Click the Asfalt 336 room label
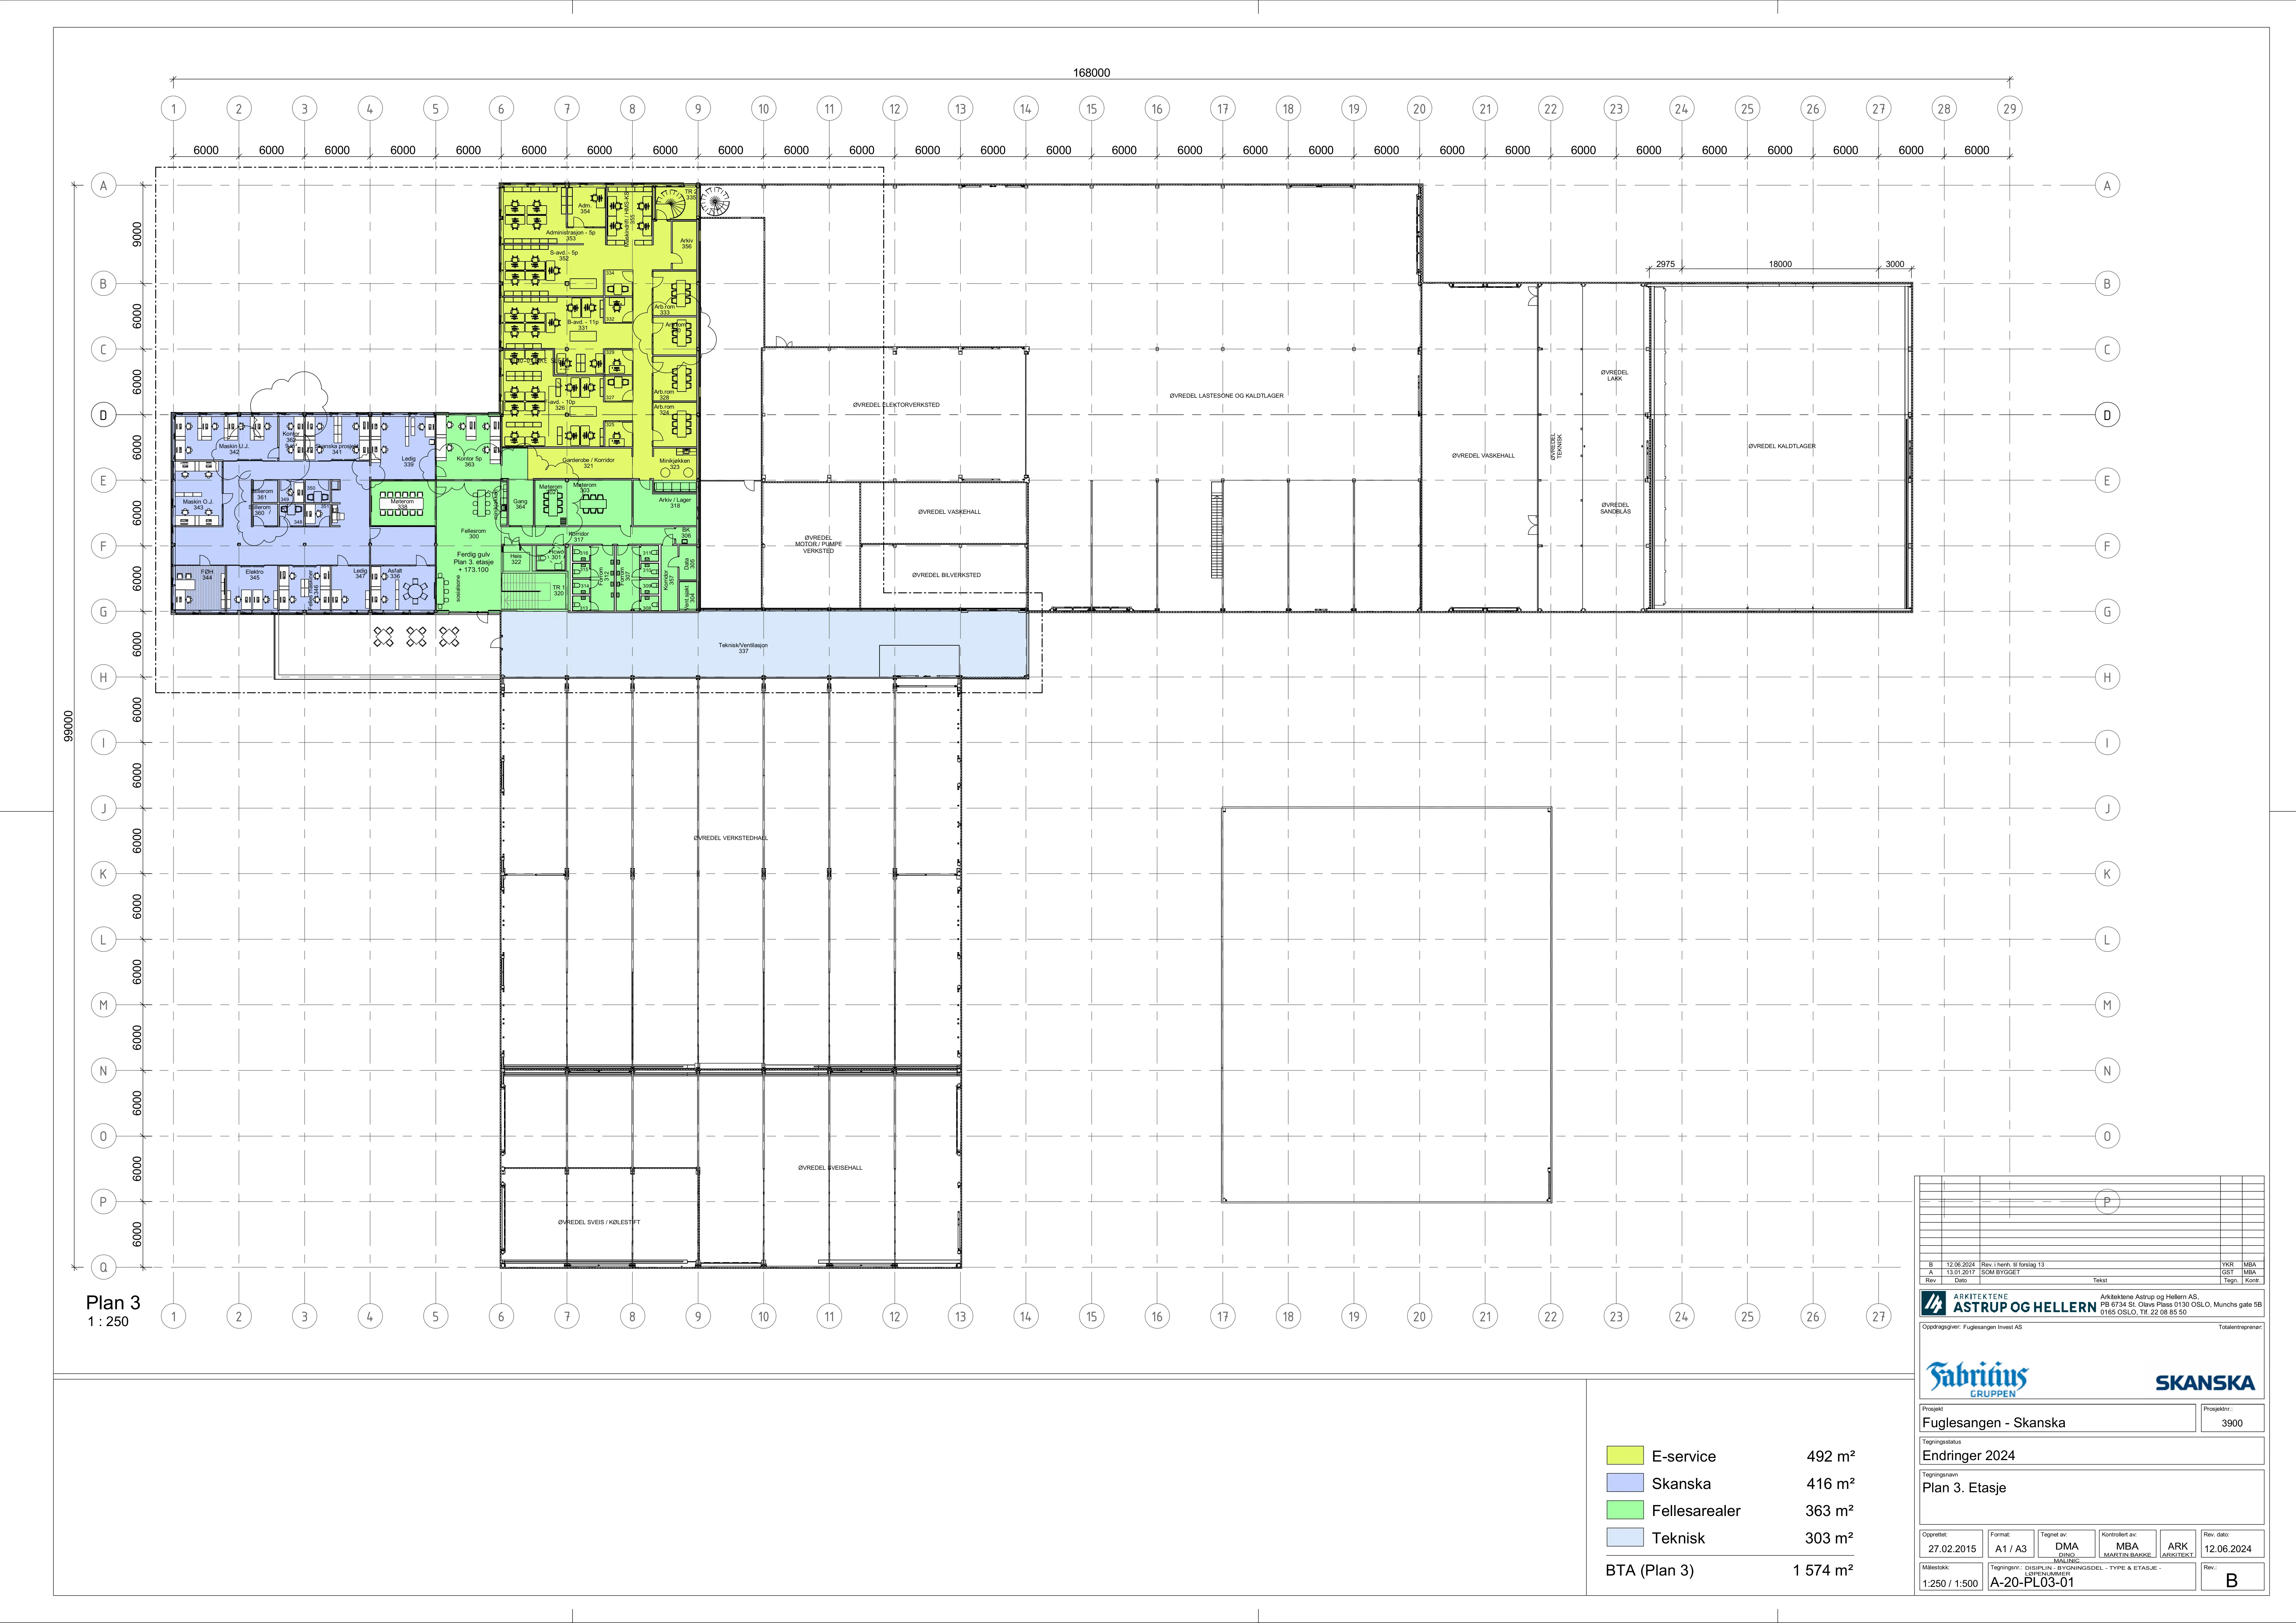This screenshot has width=2296, height=1623. (x=395, y=573)
